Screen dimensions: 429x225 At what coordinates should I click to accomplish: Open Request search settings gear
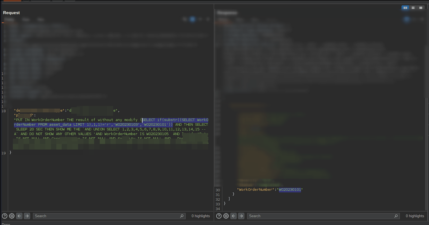point(12,216)
